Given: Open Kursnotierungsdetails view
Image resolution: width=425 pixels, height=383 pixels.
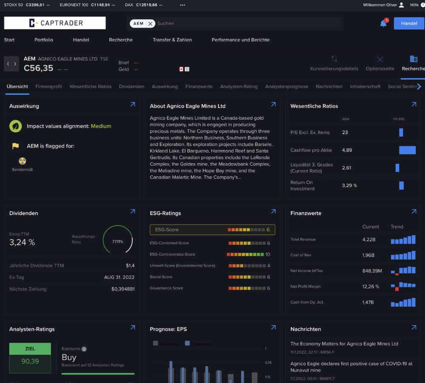Looking at the screenshot, I should click(334, 63).
